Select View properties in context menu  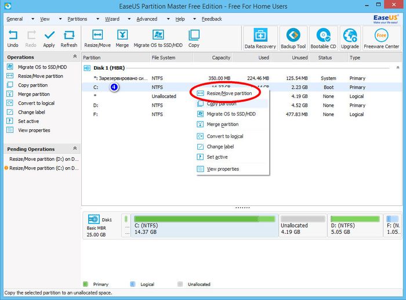pyautogui.click(x=233, y=169)
